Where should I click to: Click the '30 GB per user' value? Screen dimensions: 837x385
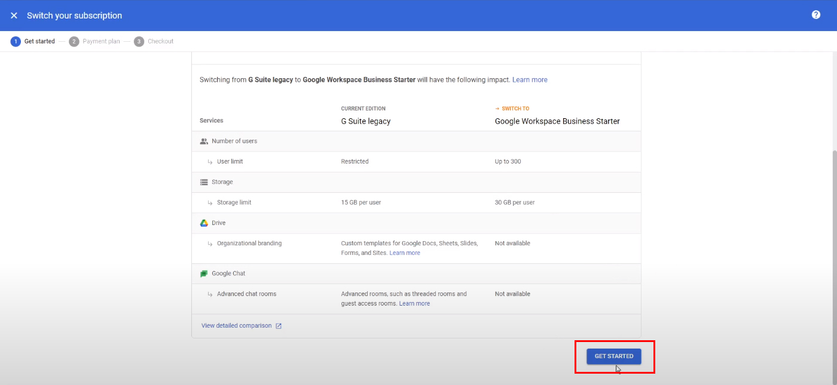(x=515, y=202)
